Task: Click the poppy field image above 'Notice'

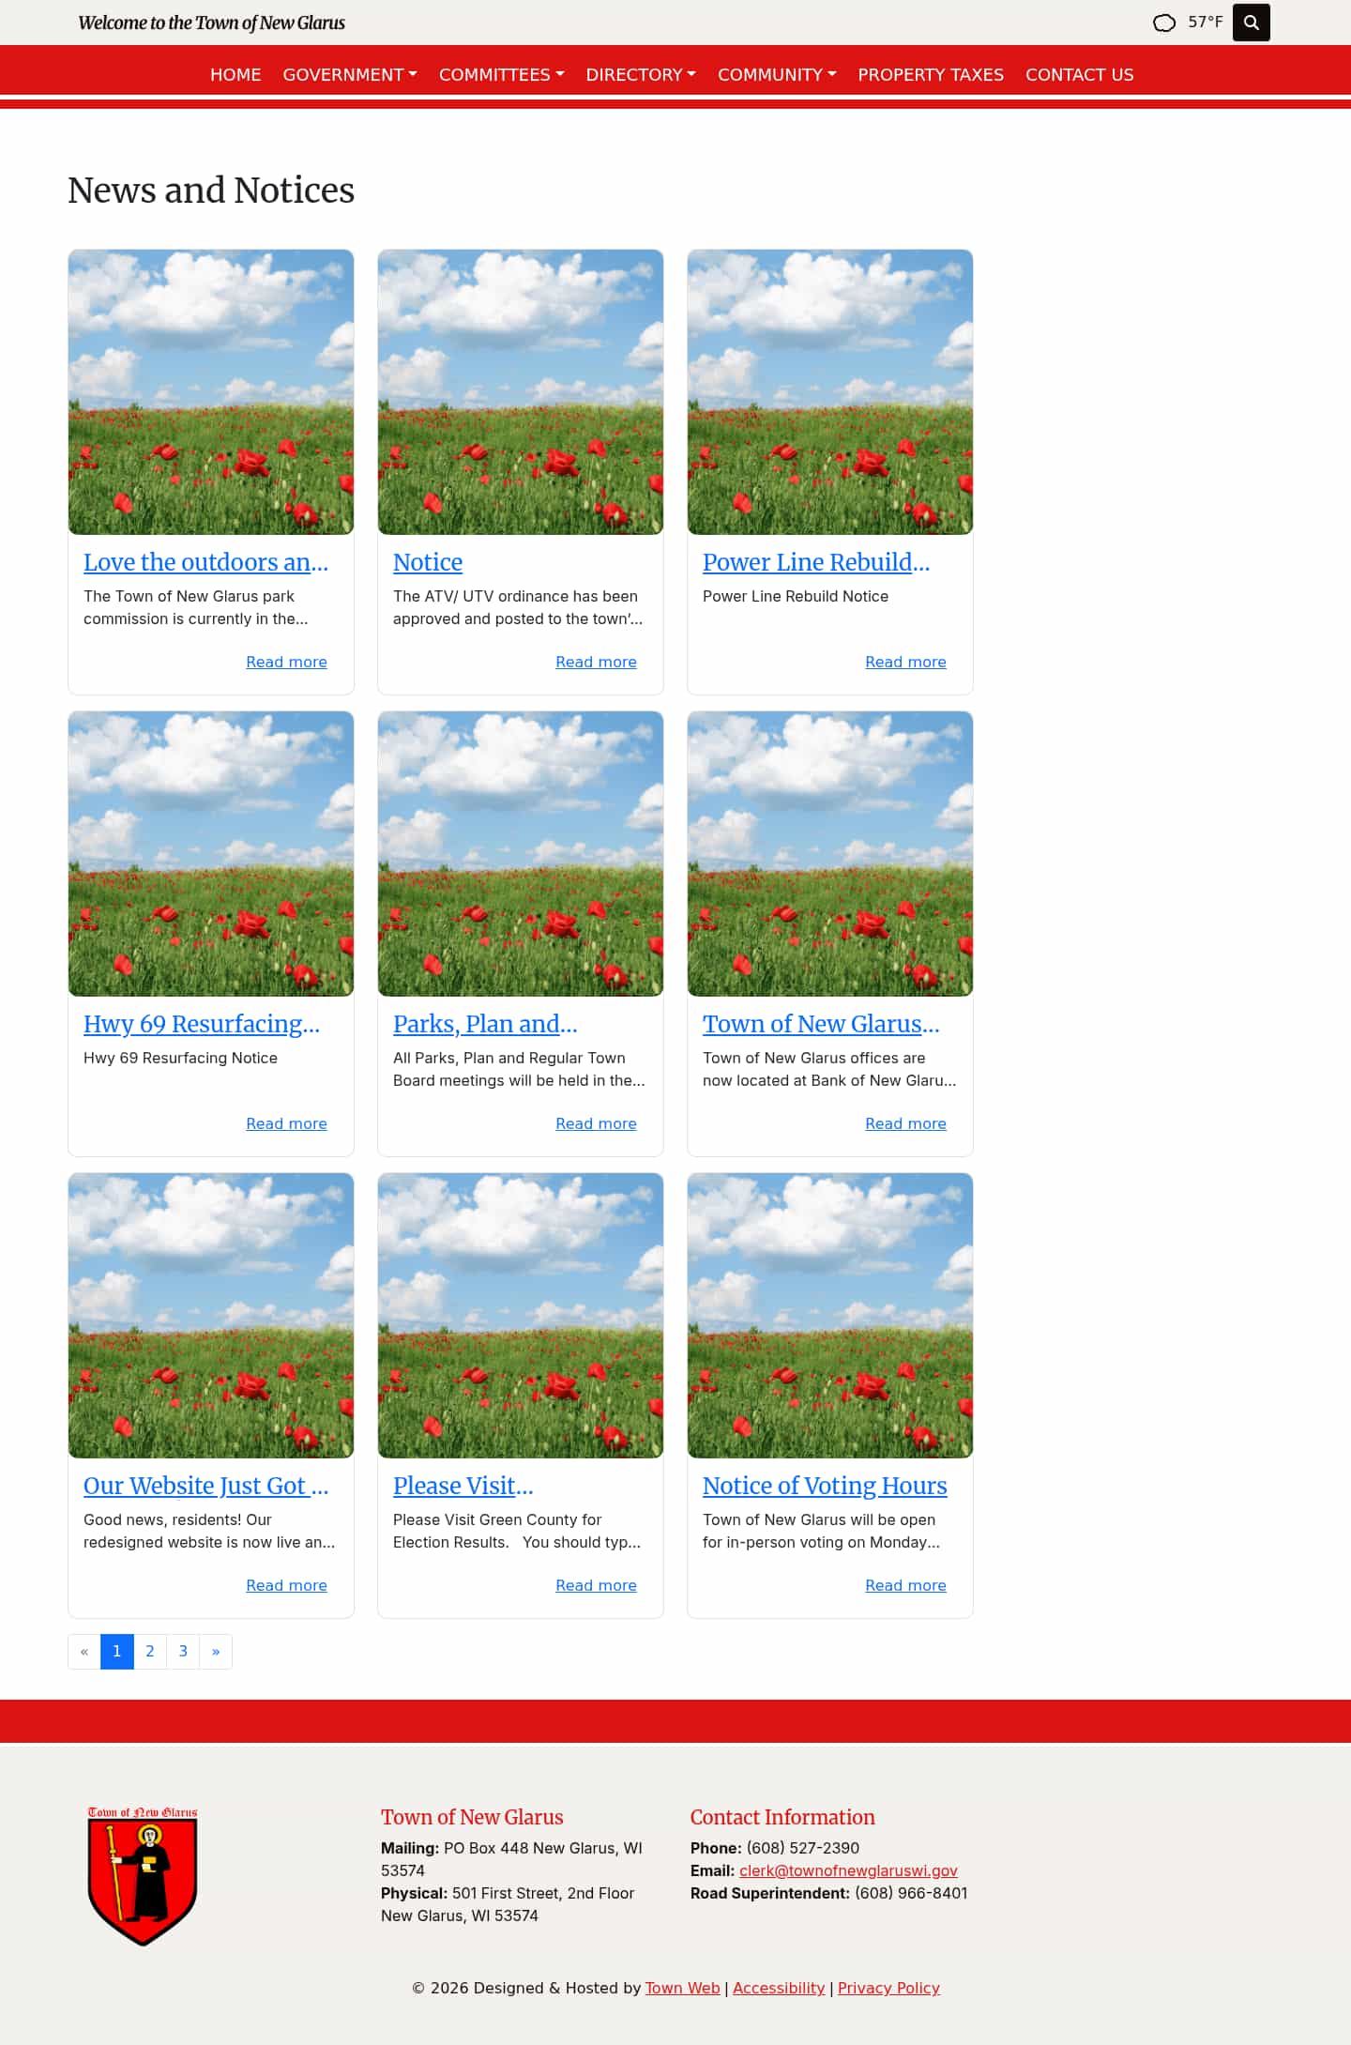Action: coord(521,392)
